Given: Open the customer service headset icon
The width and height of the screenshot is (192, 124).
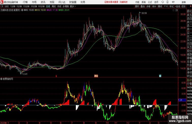Looking at the screenshot, I should (163, 2).
